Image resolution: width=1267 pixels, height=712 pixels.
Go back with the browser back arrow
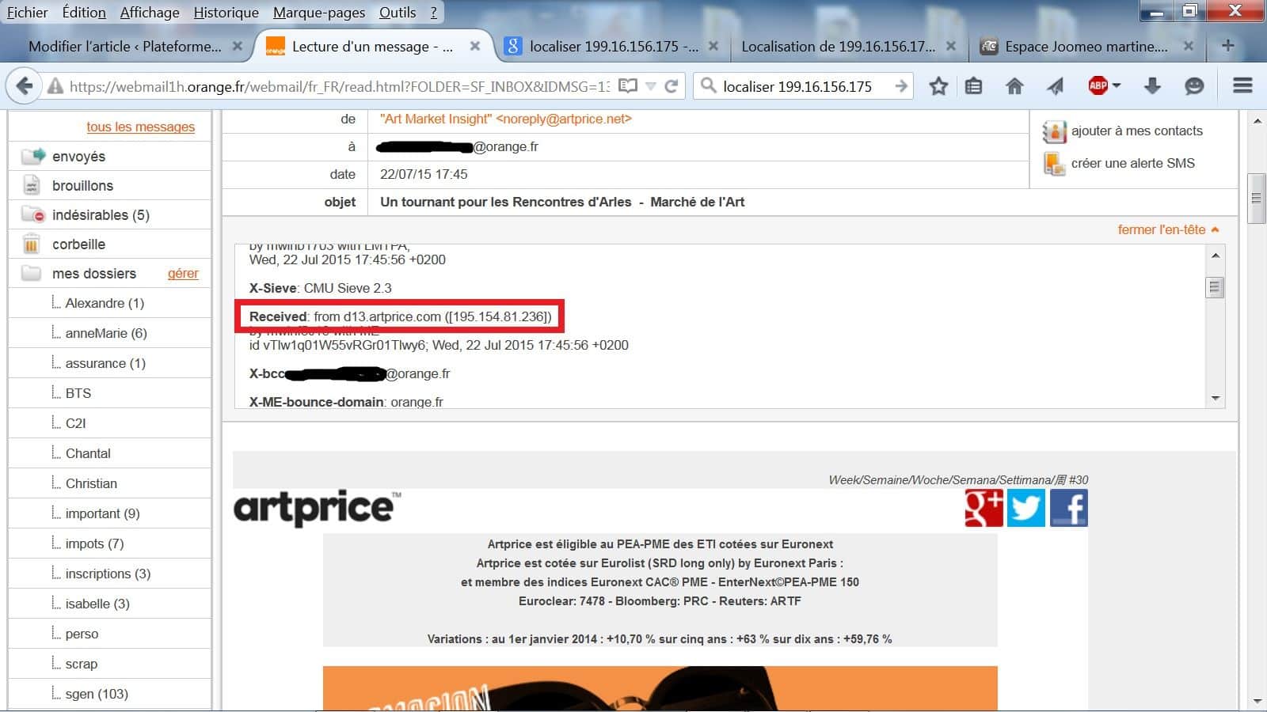tap(24, 86)
